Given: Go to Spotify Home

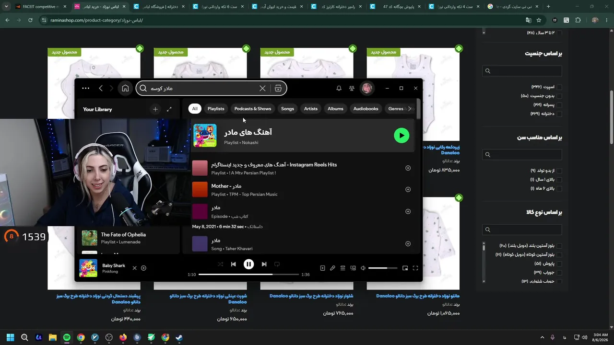Looking at the screenshot, I should [x=125, y=88].
